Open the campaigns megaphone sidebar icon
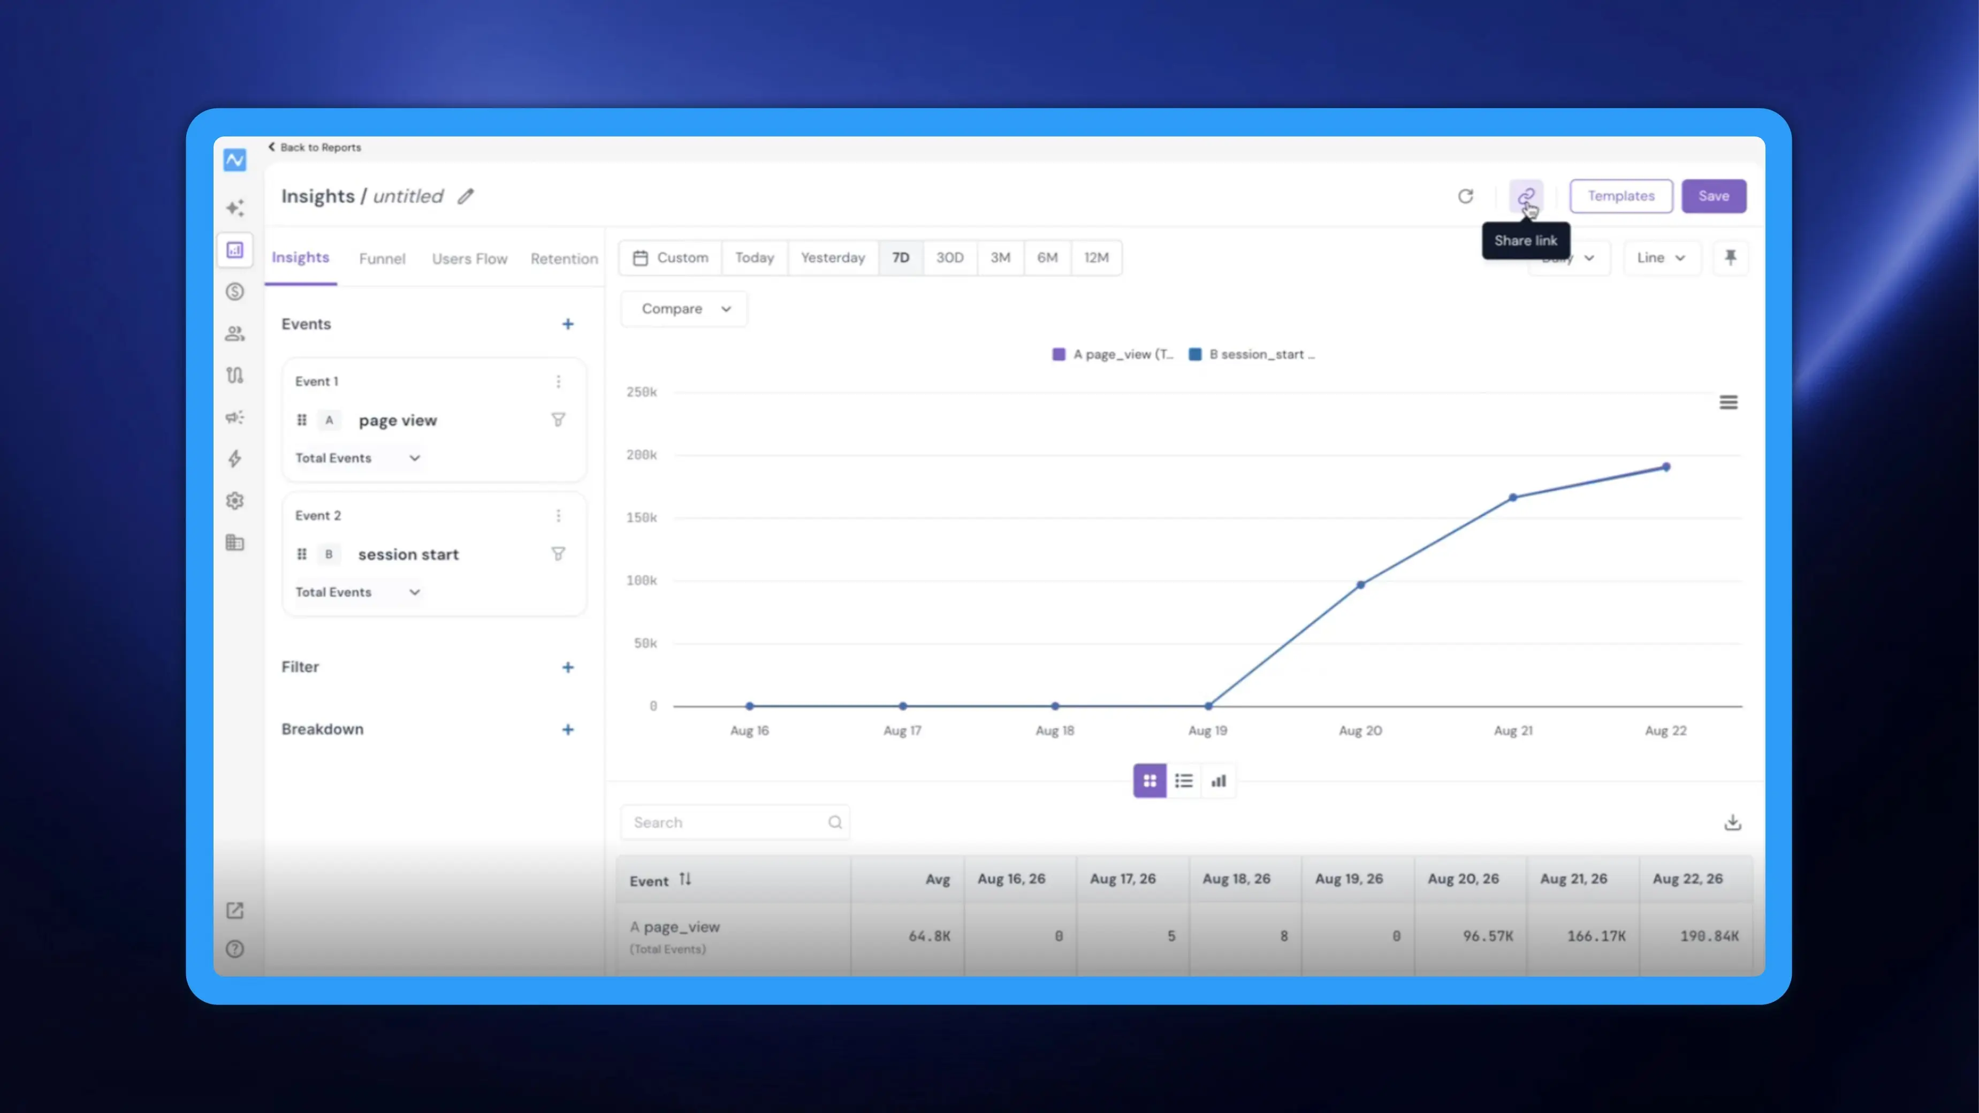 (235, 417)
